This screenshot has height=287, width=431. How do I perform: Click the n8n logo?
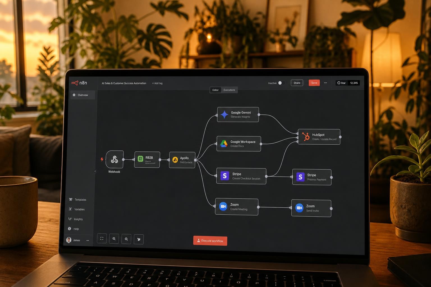[x=79, y=83]
